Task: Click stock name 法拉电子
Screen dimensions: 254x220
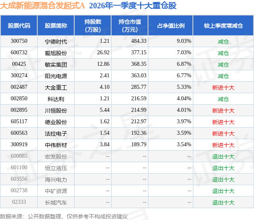Action: click(x=56, y=134)
